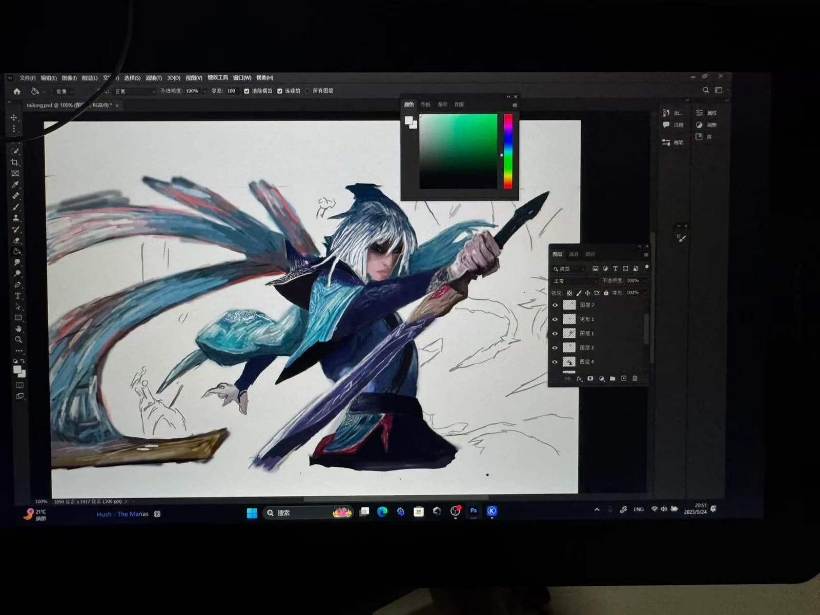Screen dimensions: 820x615
Task: Hide layer 图层 4 using eye icon
Action: point(555,362)
